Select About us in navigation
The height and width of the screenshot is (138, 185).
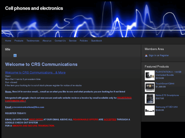[47, 41]
